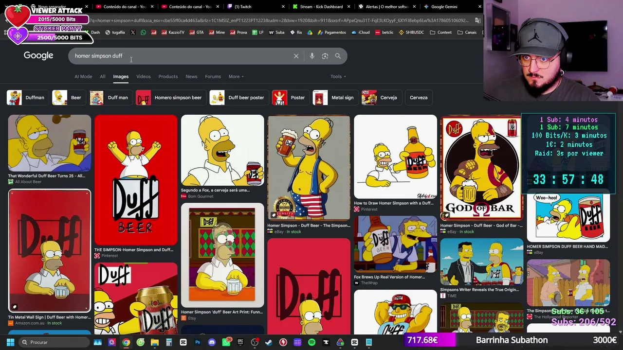The width and height of the screenshot is (623, 350).
Task: Switch to the Forums results tab
Action: pyautogui.click(x=213, y=76)
